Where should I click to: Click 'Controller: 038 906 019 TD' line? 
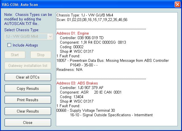point(81,38)
